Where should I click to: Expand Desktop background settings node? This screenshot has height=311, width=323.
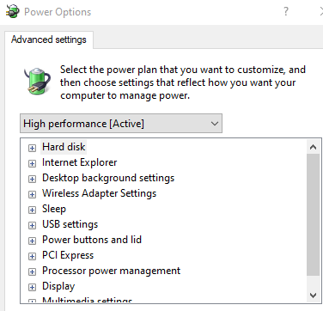32,179
